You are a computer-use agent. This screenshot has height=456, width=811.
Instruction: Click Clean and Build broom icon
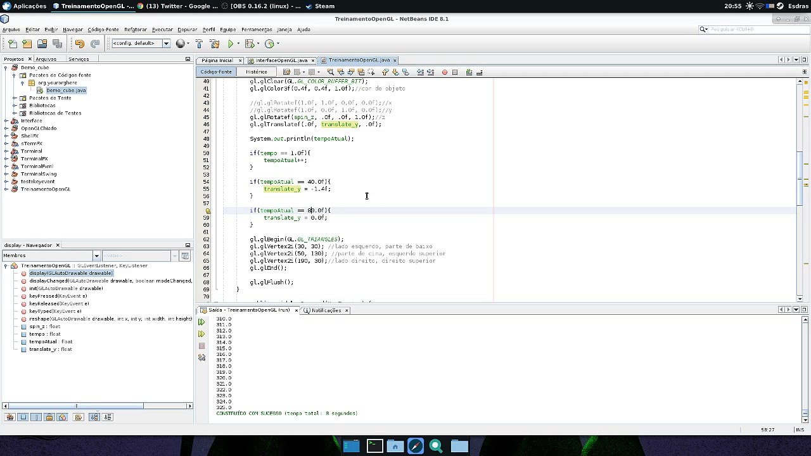point(214,44)
